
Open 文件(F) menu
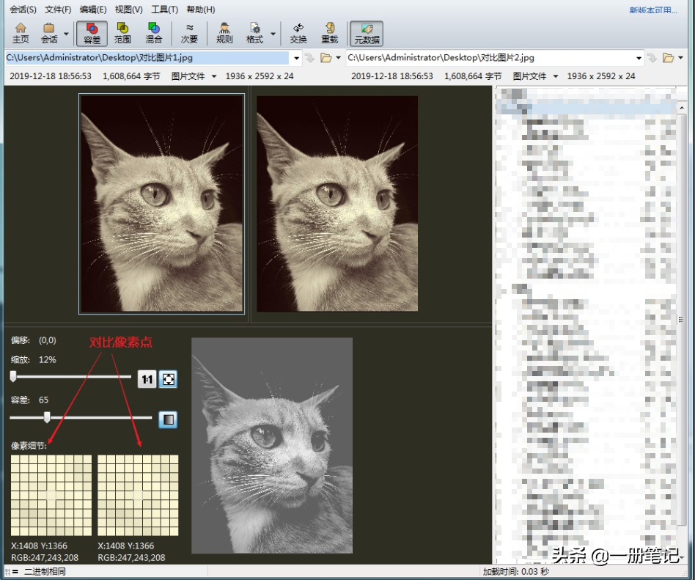58,10
